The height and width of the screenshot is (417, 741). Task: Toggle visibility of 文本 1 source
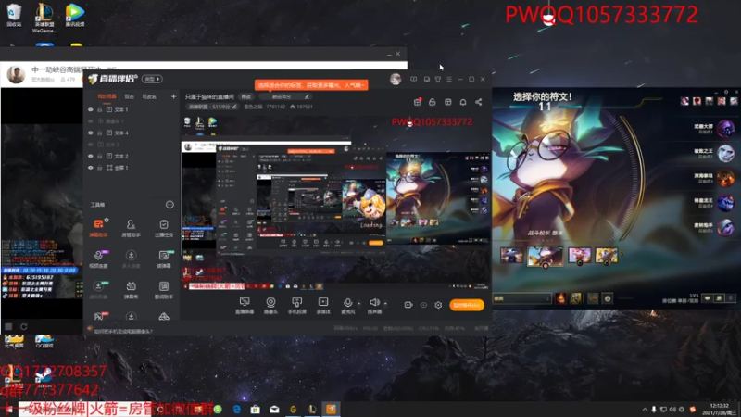coord(91,109)
